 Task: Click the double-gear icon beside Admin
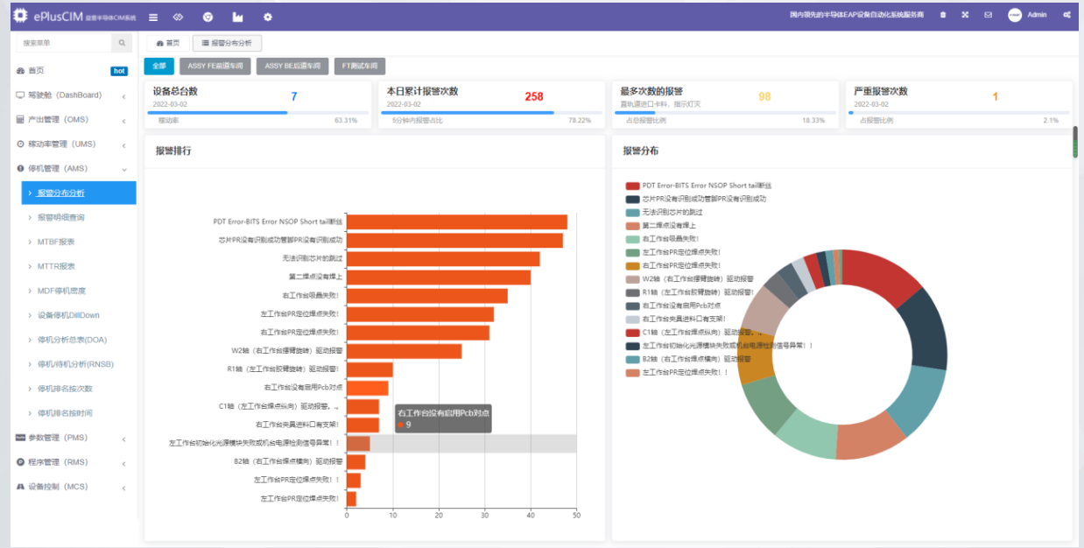tap(1066, 15)
